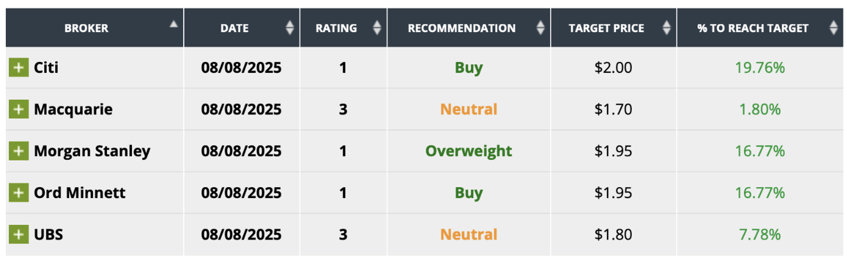Expand the Citi broker row
Screen dimensions: 847x262
[19, 67]
